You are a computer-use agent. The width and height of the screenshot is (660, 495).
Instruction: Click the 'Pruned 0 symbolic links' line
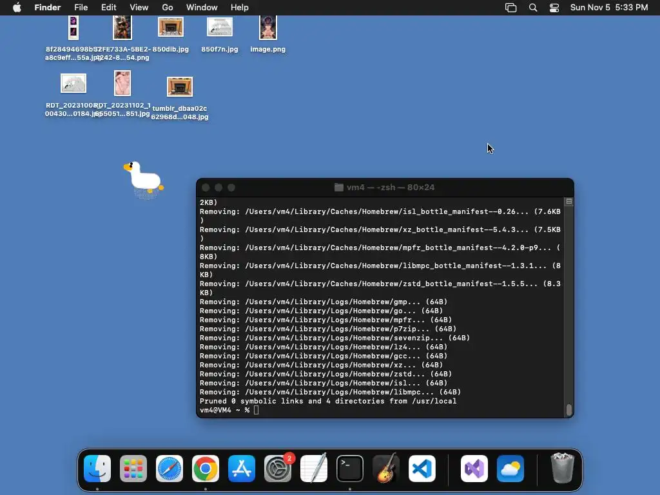click(328, 401)
